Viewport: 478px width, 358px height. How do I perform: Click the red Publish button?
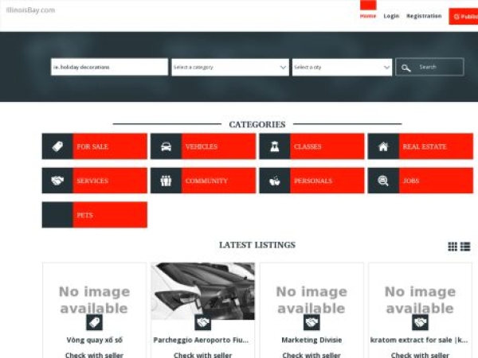coord(464,16)
